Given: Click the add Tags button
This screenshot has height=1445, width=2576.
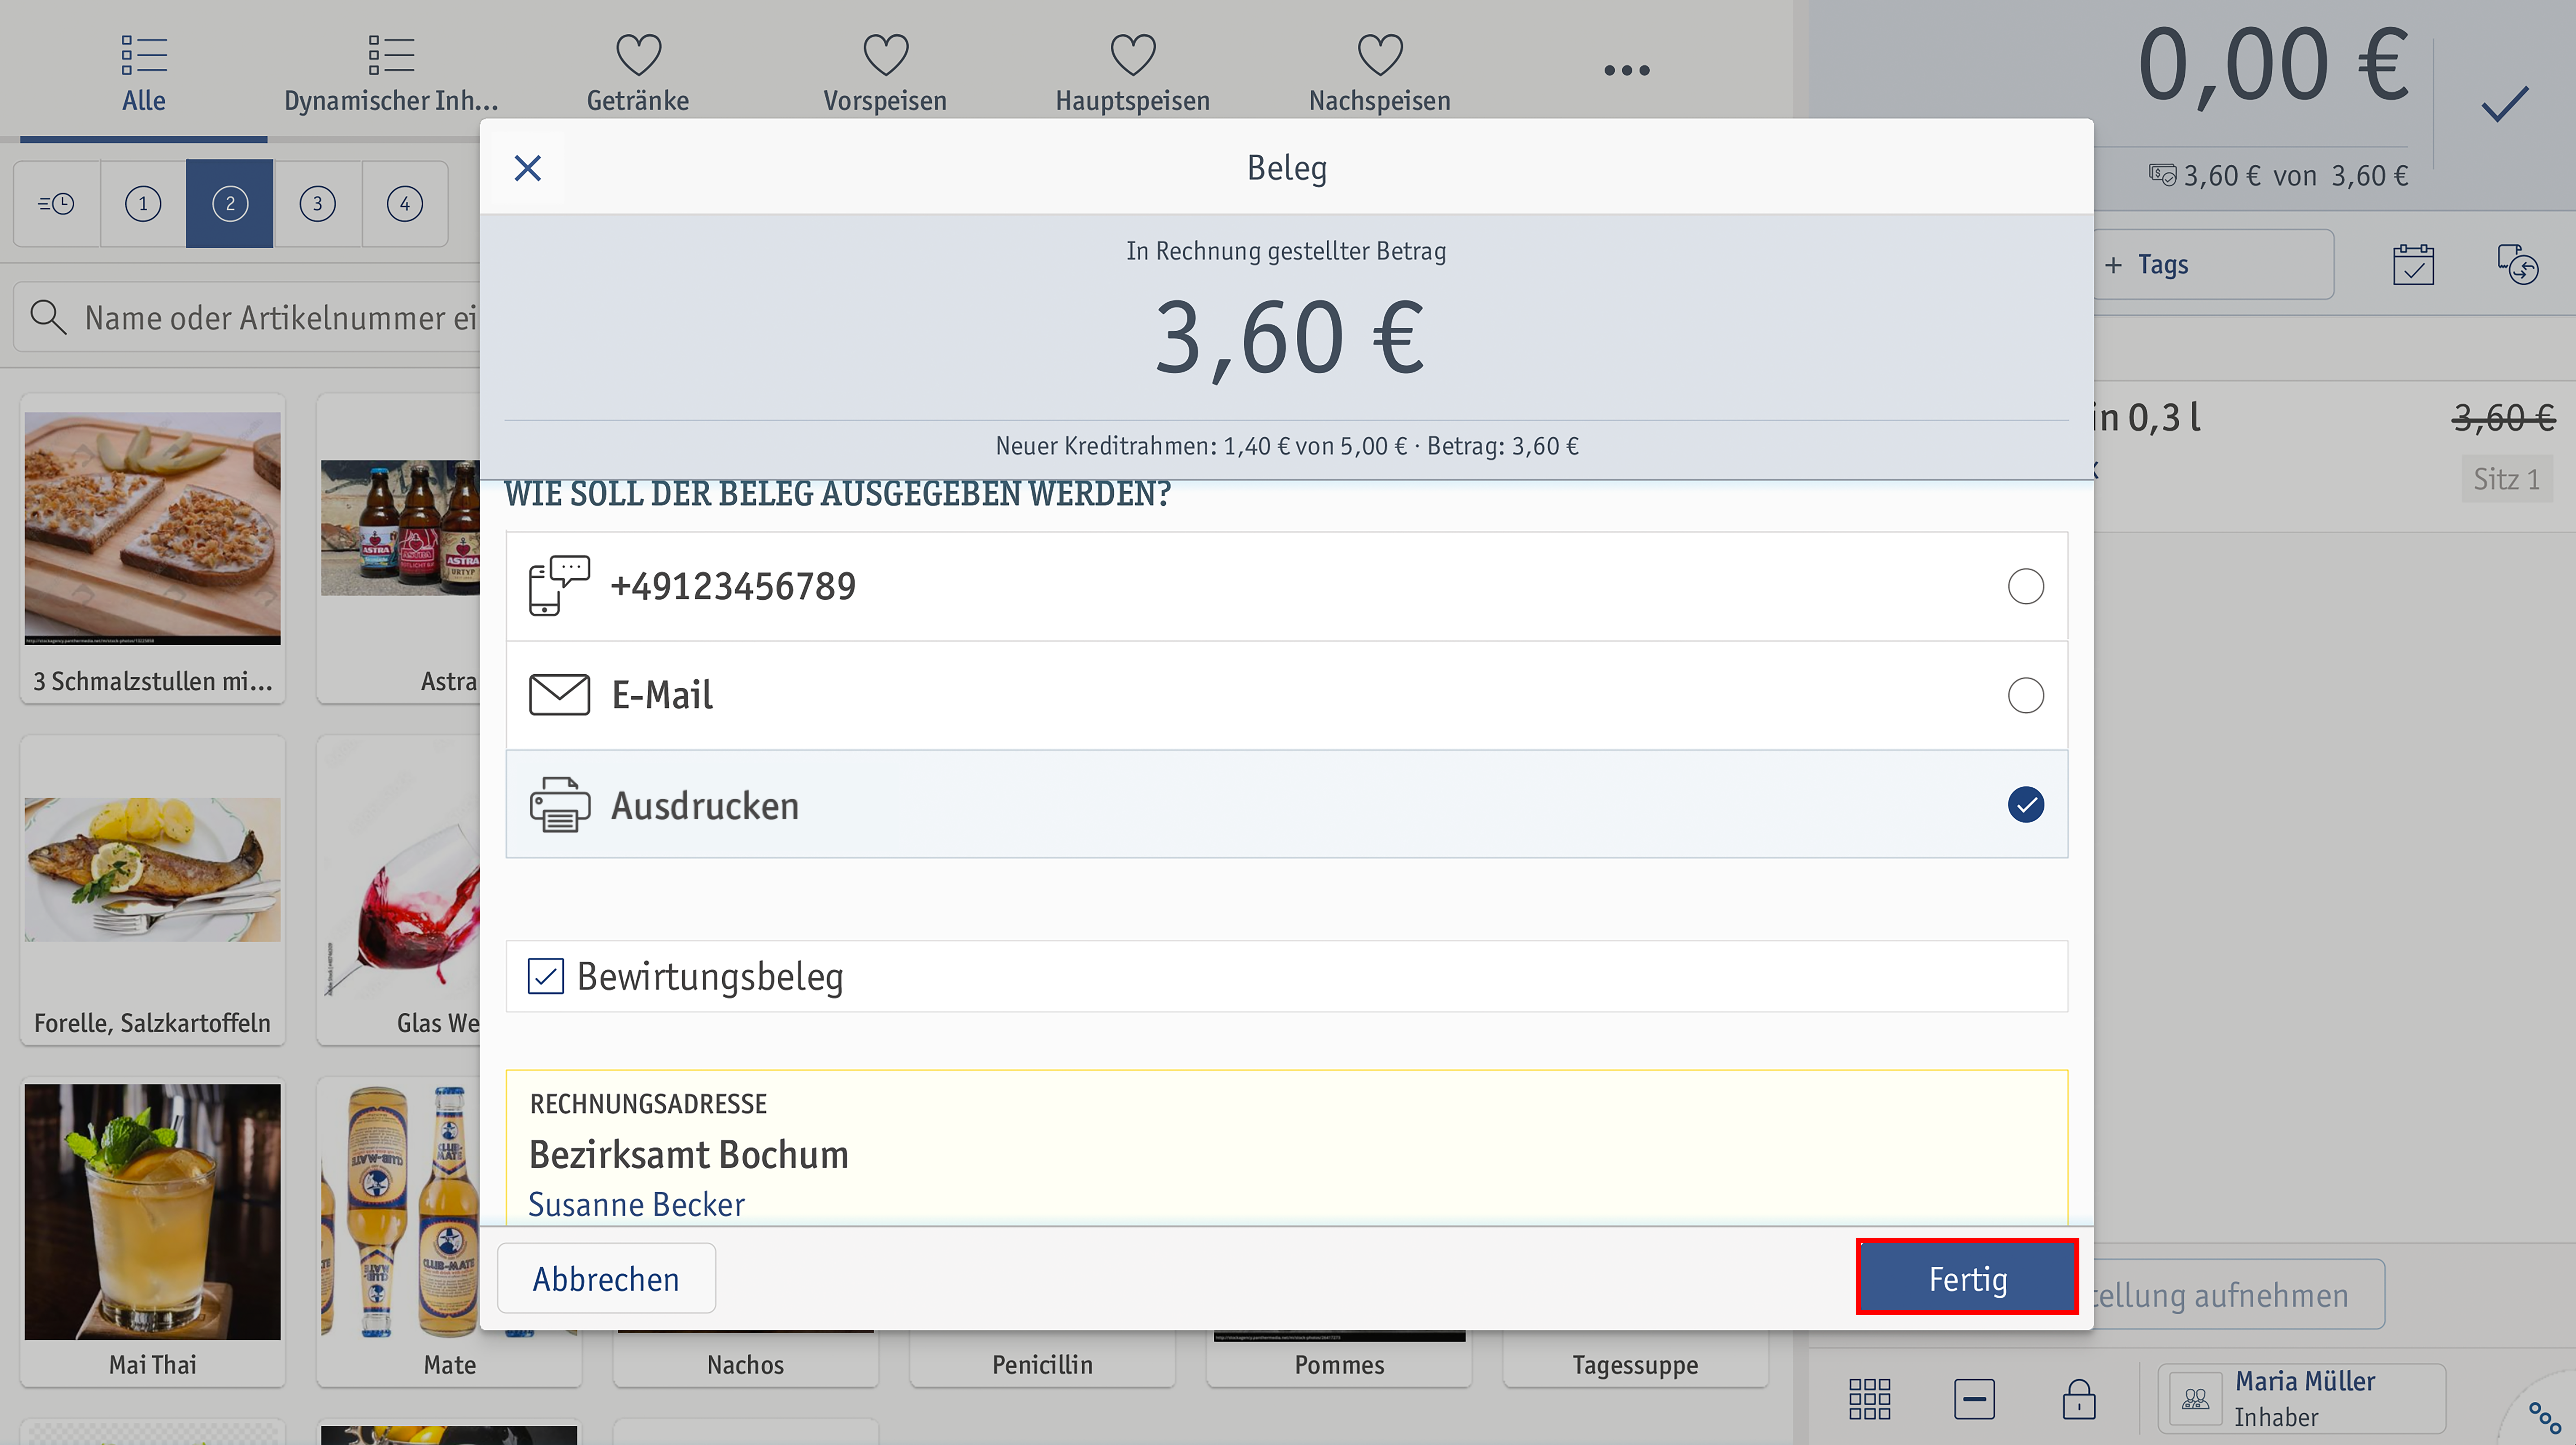Looking at the screenshot, I should pos(2214,265).
